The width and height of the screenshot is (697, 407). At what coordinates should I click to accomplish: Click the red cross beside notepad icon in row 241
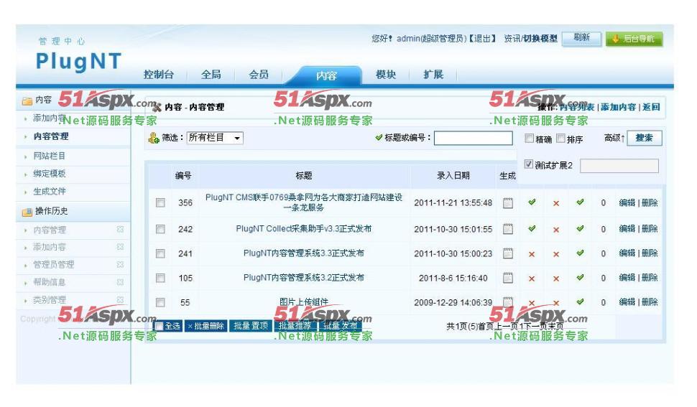click(532, 254)
